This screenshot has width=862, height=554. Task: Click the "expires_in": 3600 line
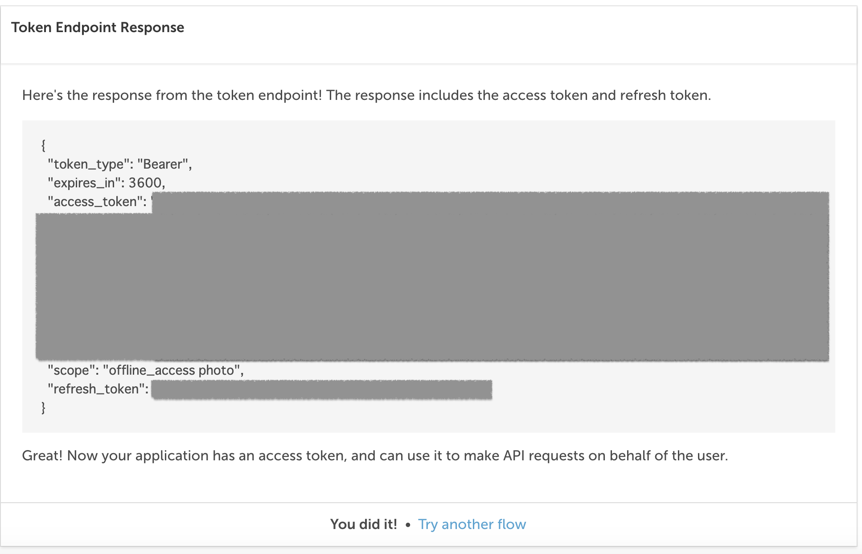click(x=107, y=183)
